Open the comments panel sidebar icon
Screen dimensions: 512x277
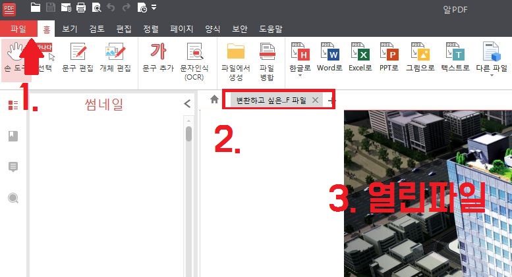tap(13, 167)
